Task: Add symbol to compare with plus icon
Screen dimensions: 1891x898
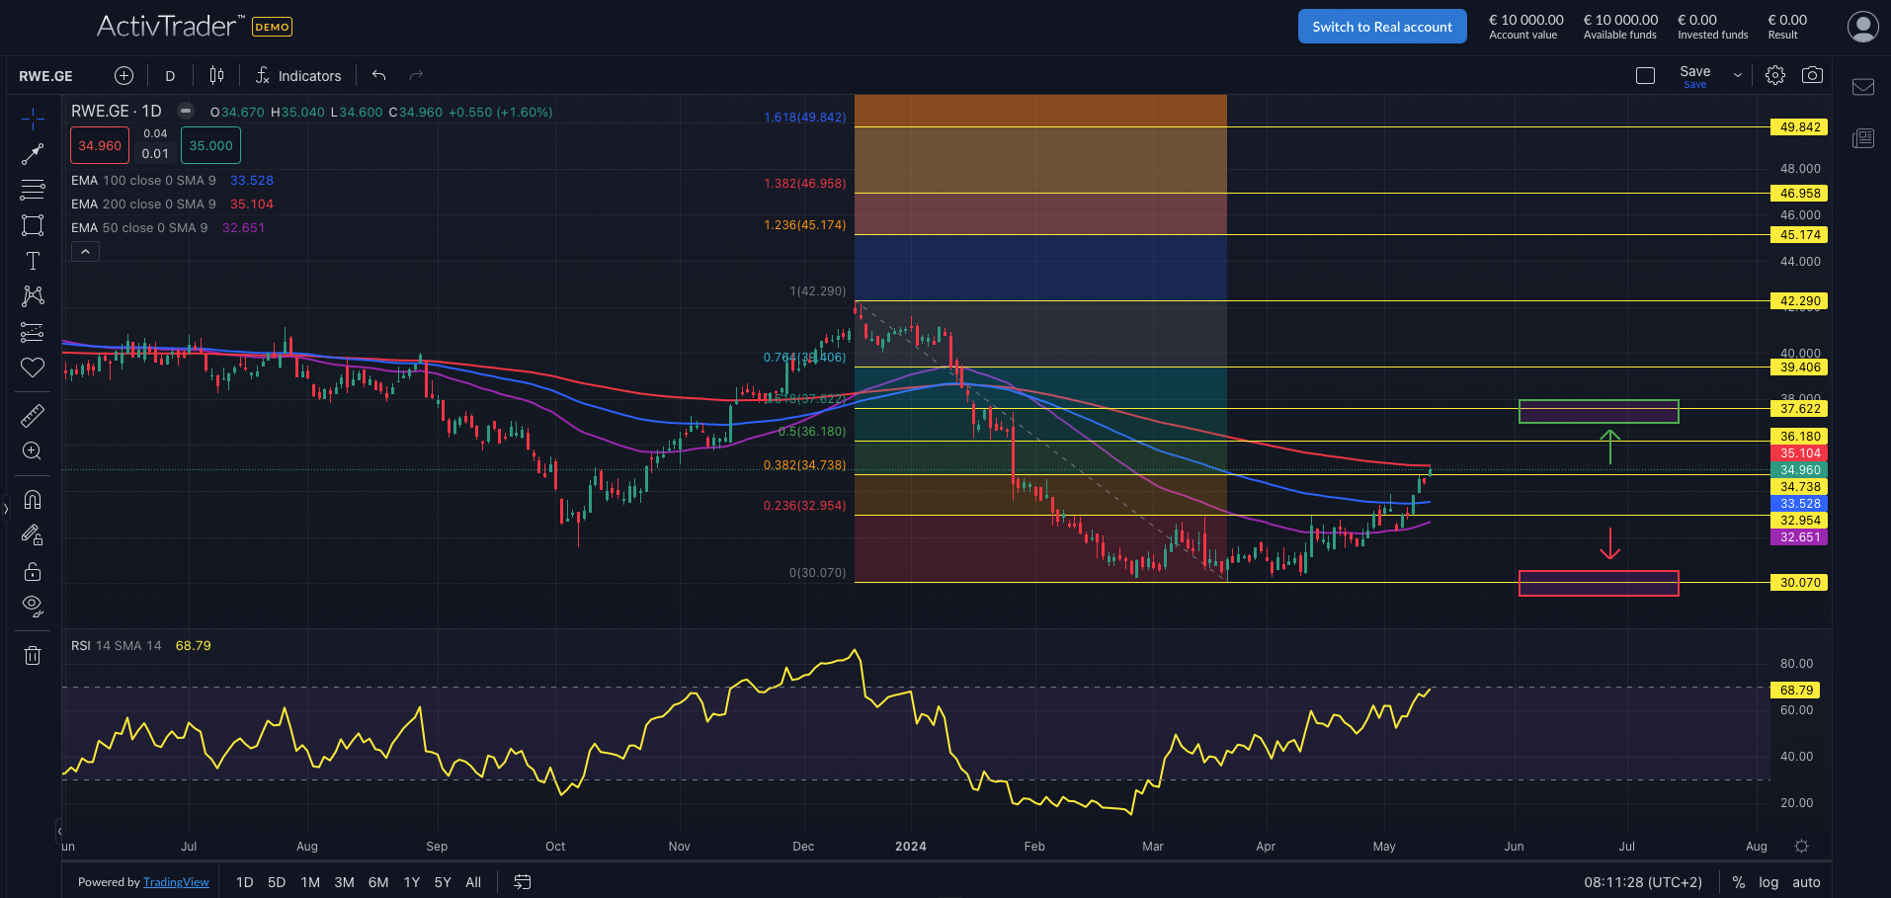Action: tap(123, 76)
